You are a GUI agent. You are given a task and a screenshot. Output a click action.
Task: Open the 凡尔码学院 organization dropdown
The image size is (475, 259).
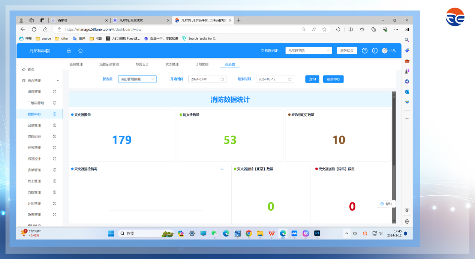point(309,51)
